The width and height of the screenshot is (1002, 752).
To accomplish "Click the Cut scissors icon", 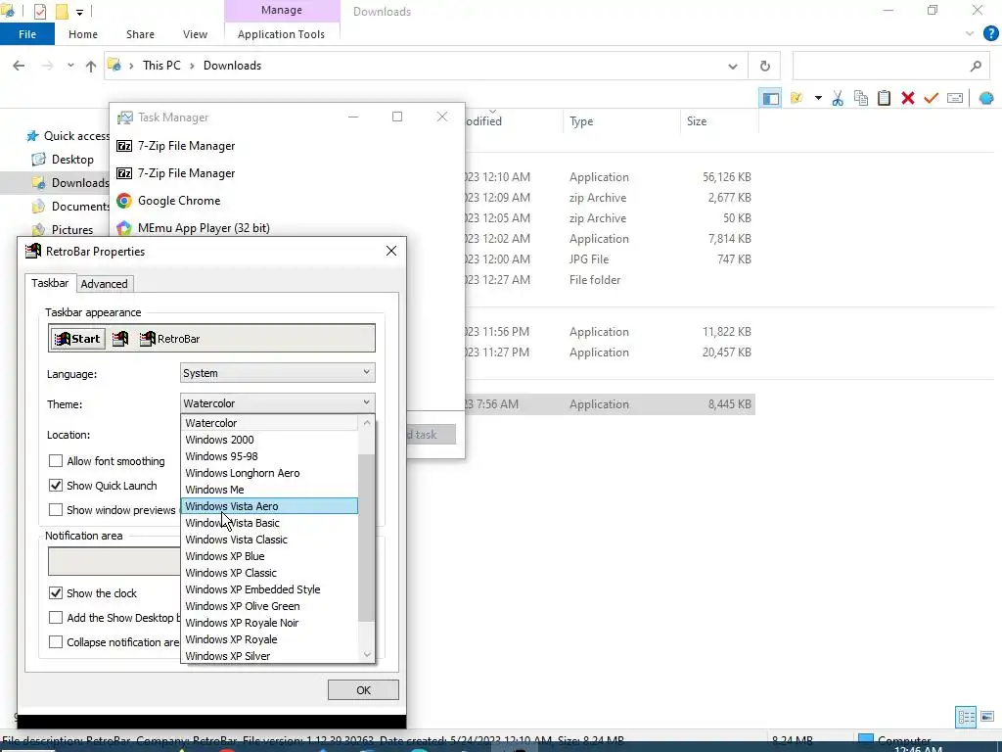I will coord(838,99).
